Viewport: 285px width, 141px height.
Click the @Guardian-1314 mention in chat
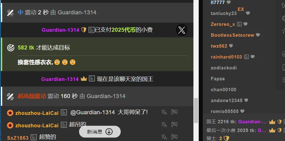pyautogui.click(x=93, y=112)
